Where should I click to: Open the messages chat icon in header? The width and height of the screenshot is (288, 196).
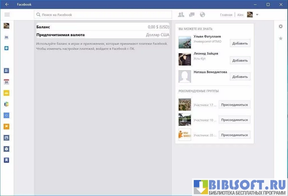(192, 15)
